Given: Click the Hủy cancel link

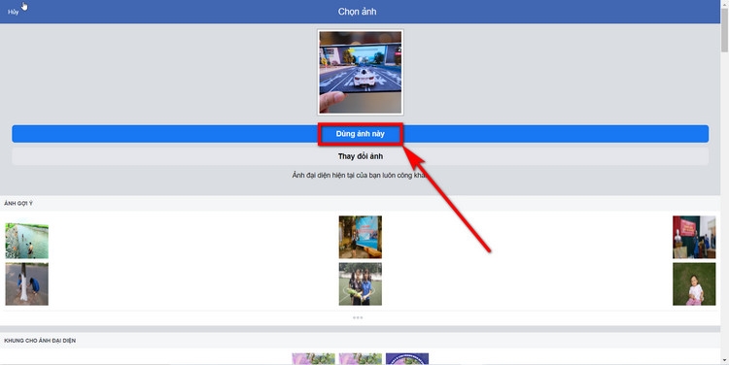Looking at the screenshot, I should coord(13,12).
